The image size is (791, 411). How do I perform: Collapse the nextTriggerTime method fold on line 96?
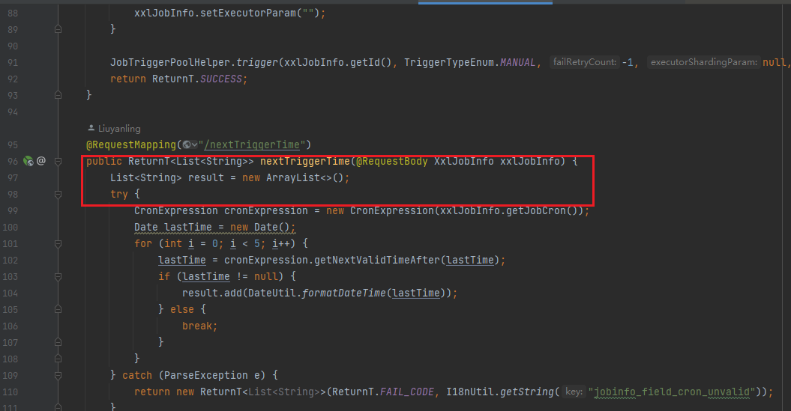tap(58, 161)
